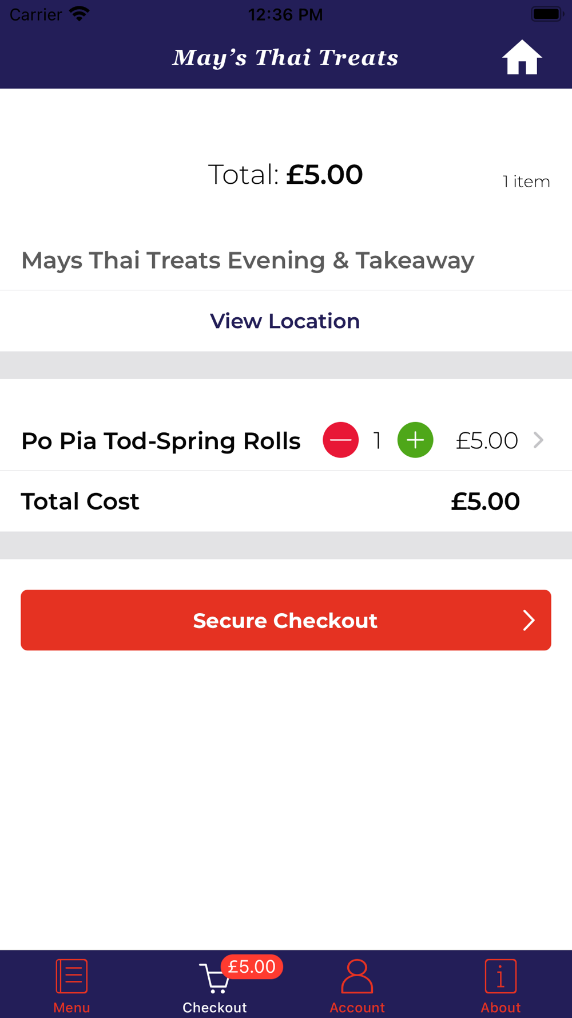Tap the Wi-Fi status bar icon
Image resolution: width=572 pixels, height=1018 pixels.
(79, 14)
